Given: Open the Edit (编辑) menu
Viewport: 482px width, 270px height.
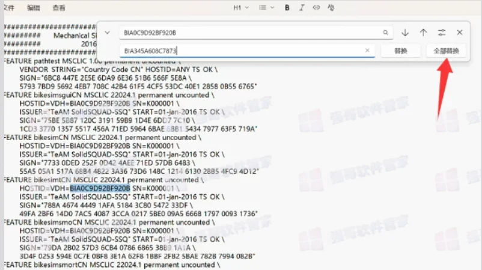Looking at the screenshot, I should tap(33, 8).
